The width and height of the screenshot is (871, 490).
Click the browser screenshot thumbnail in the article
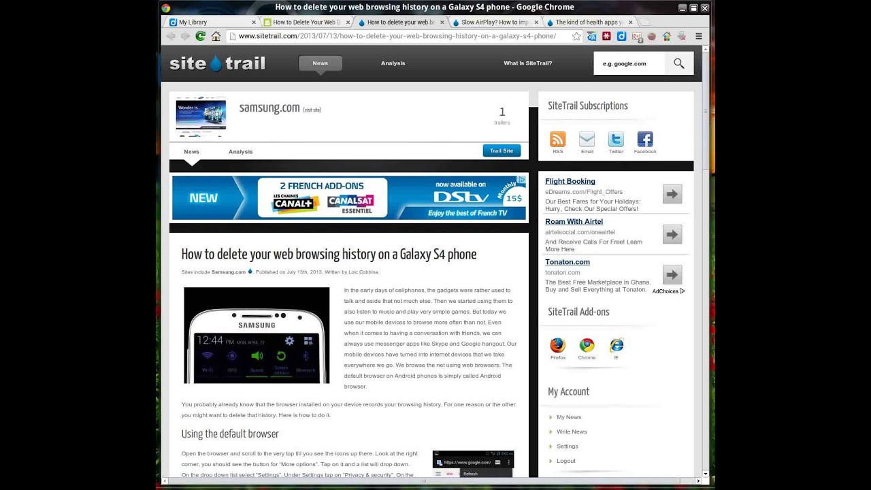pos(473,463)
